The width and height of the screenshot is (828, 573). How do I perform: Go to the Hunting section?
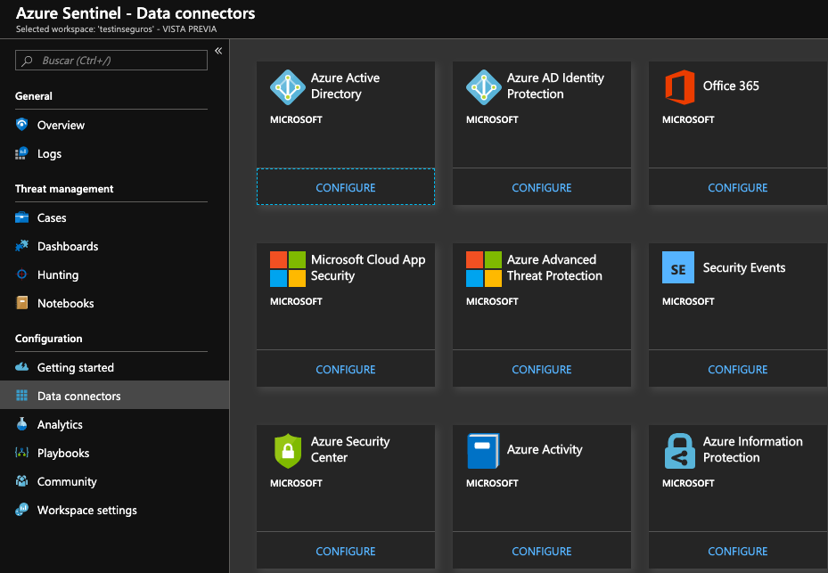[x=58, y=275]
